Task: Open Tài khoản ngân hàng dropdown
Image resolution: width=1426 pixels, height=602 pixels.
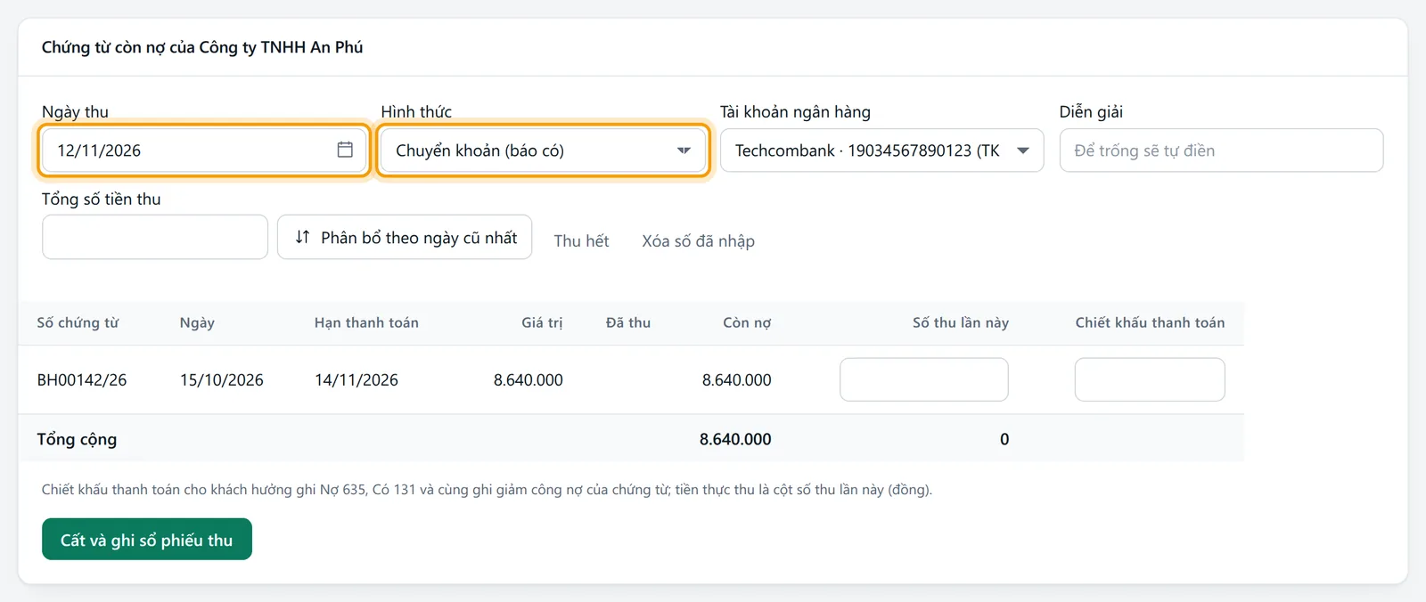Action: point(881,150)
